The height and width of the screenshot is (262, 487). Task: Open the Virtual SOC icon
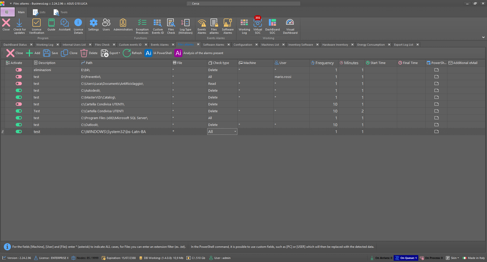click(x=257, y=26)
